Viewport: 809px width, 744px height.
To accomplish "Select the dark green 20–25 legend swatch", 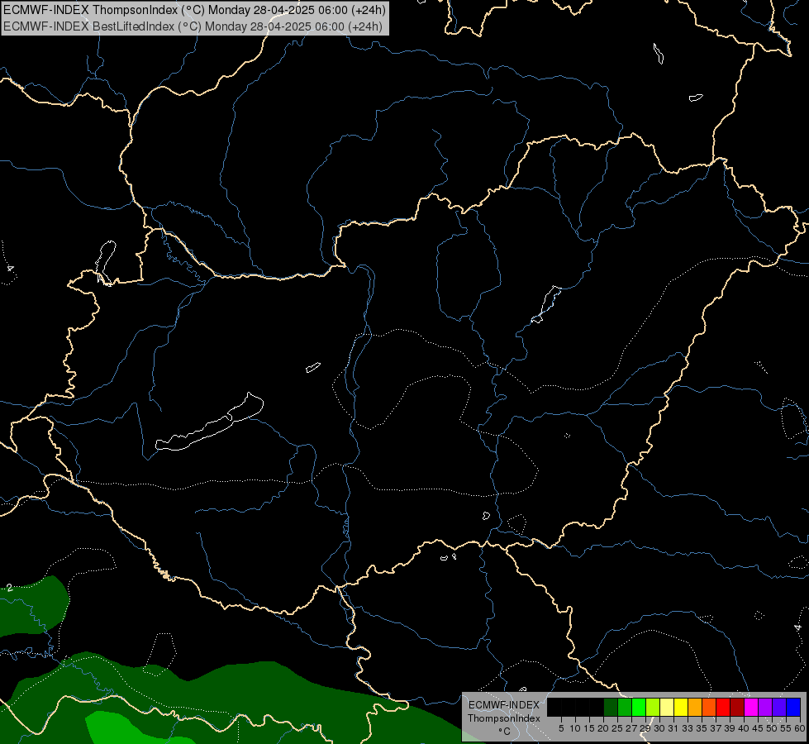I will [611, 707].
